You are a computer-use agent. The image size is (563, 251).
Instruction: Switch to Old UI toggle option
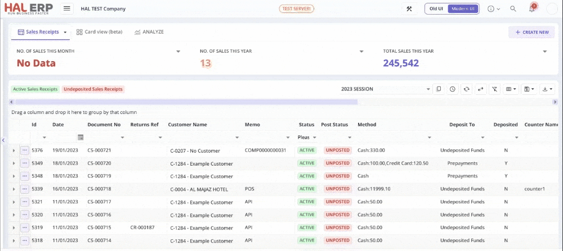point(436,9)
